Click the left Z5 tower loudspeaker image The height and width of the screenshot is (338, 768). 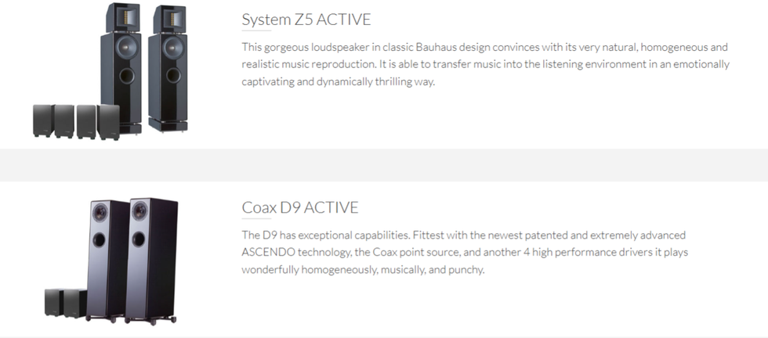point(121,69)
